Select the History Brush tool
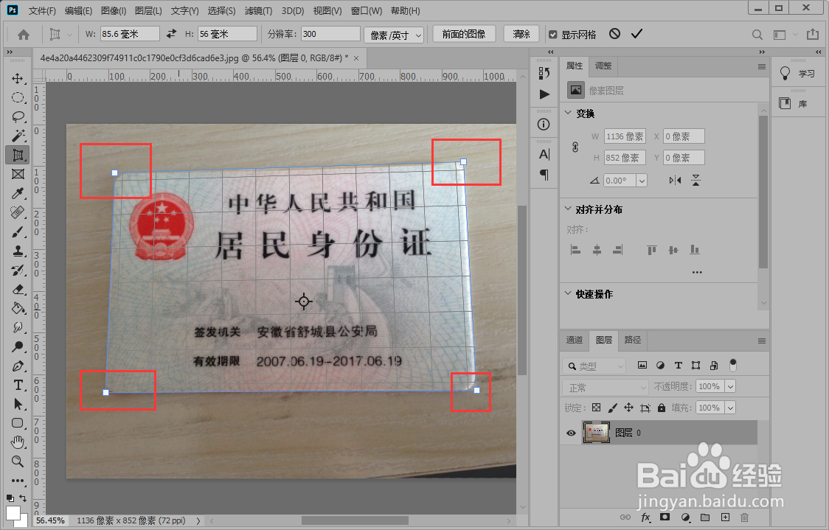The image size is (829, 530). tap(18, 270)
